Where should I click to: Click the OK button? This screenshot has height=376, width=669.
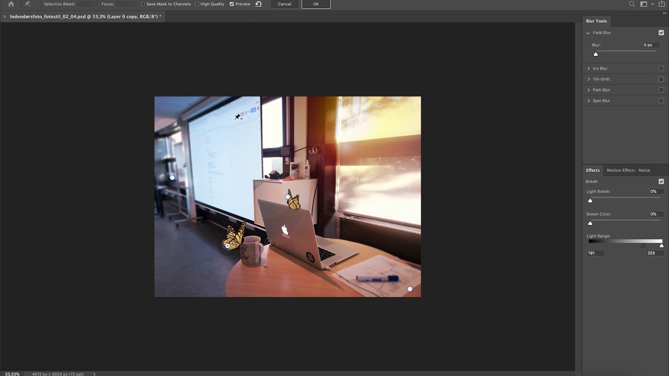[316, 4]
